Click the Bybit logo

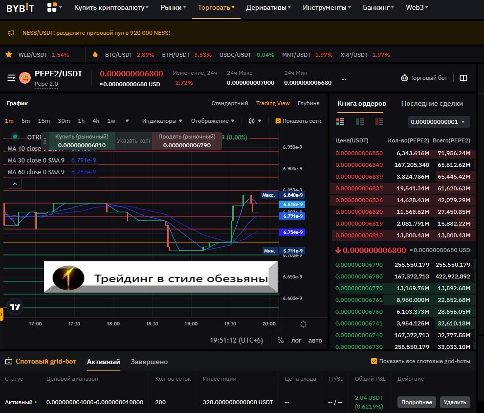[21, 8]
